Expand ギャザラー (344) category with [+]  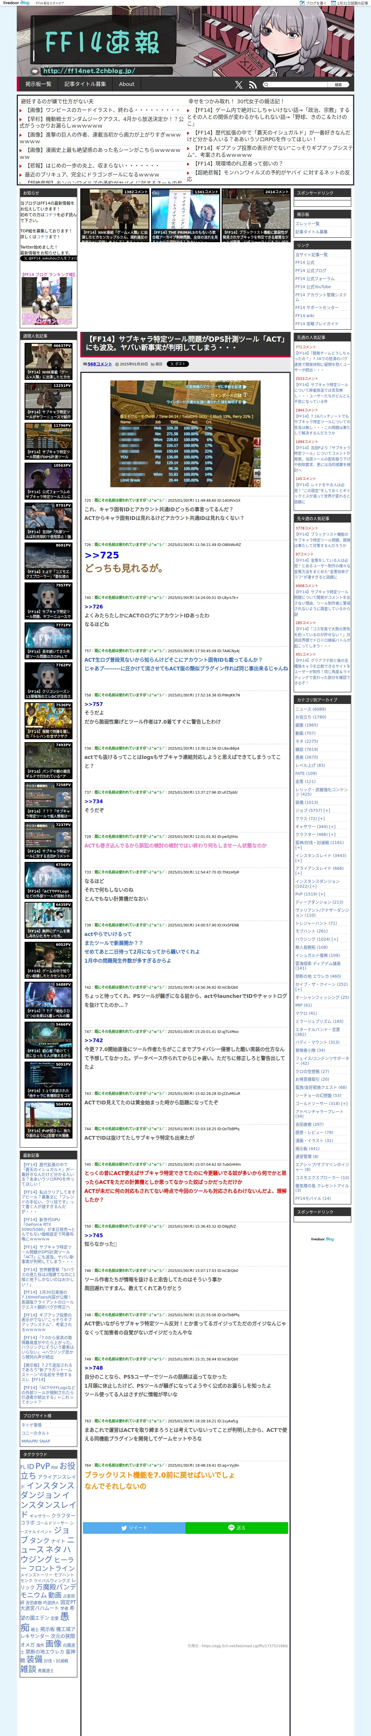tap(332, 826)
